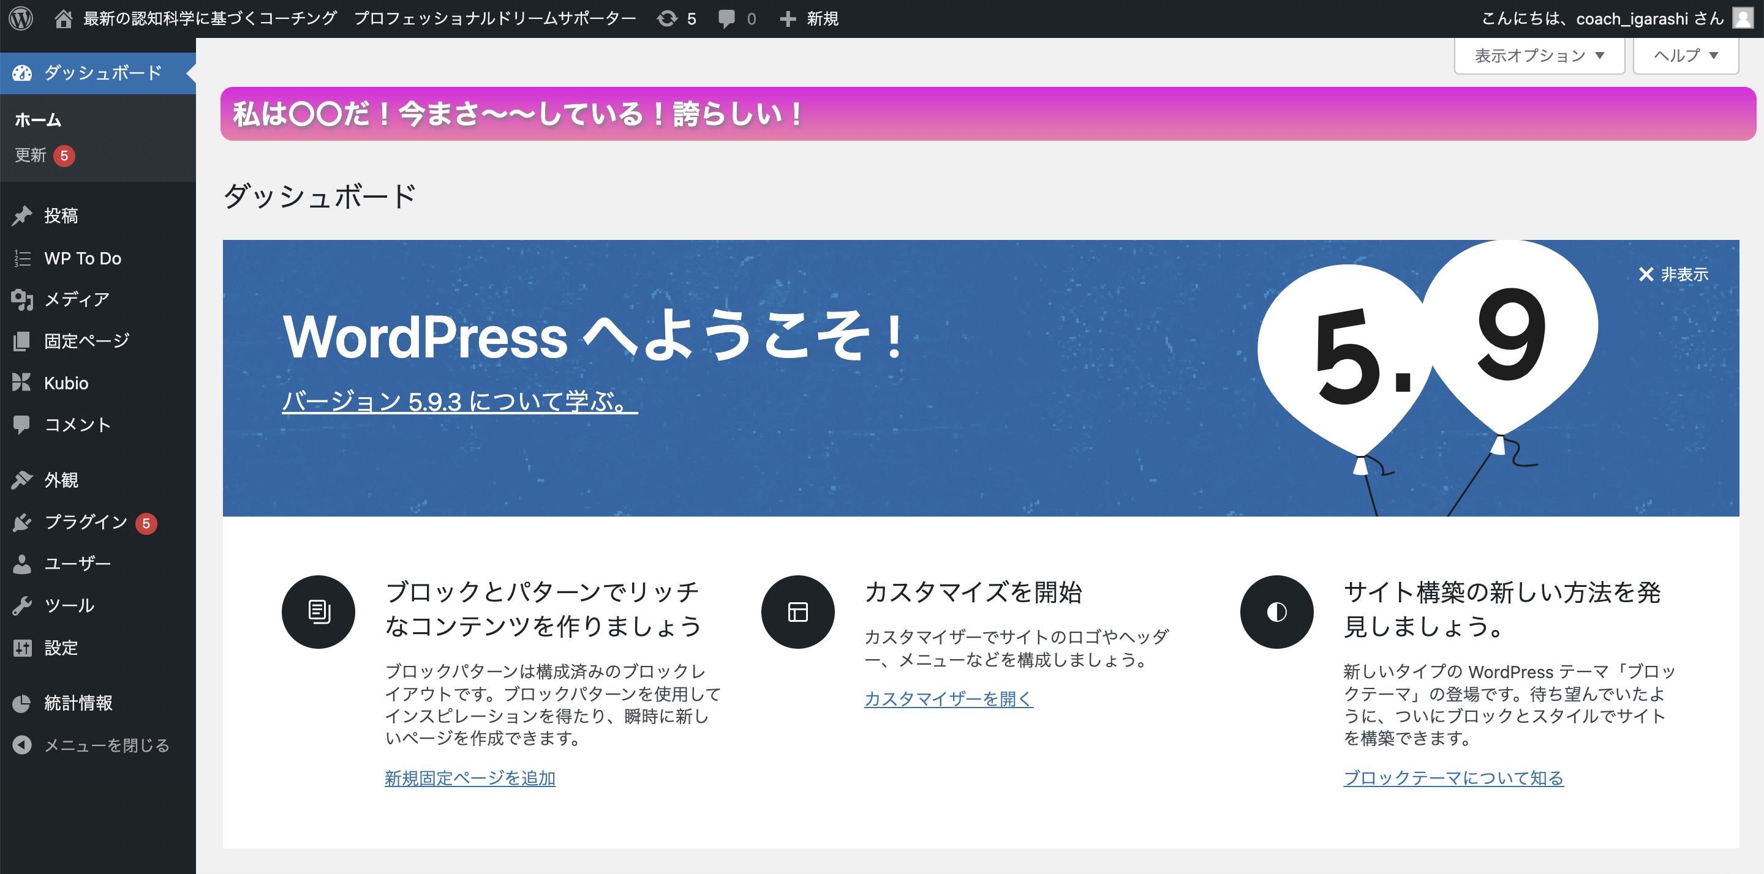The height and width of the screenshot is (874, 1764).
Task: Open the ダッシュボード menu item
Action: [x=98, y=73]
